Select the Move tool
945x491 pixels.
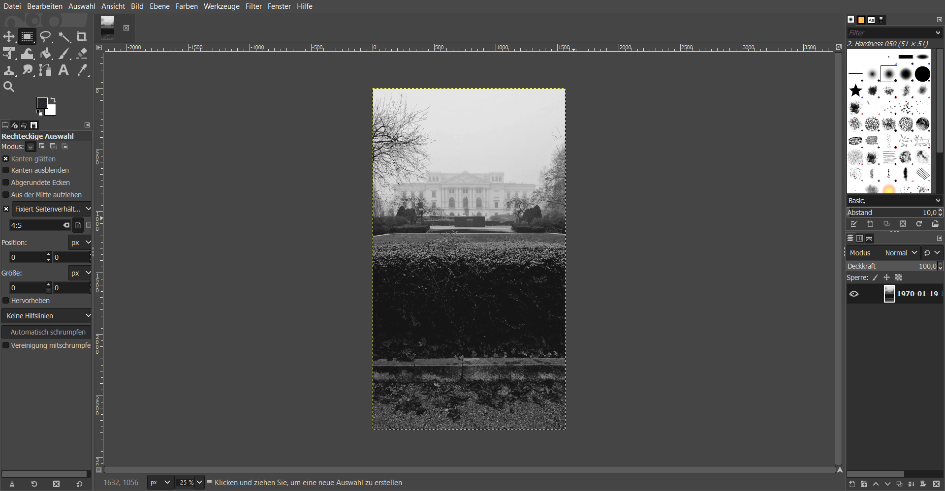point(9,37)
